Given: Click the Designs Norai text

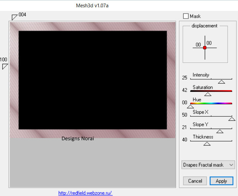Looking at the screenshot, I should [78, 138].
